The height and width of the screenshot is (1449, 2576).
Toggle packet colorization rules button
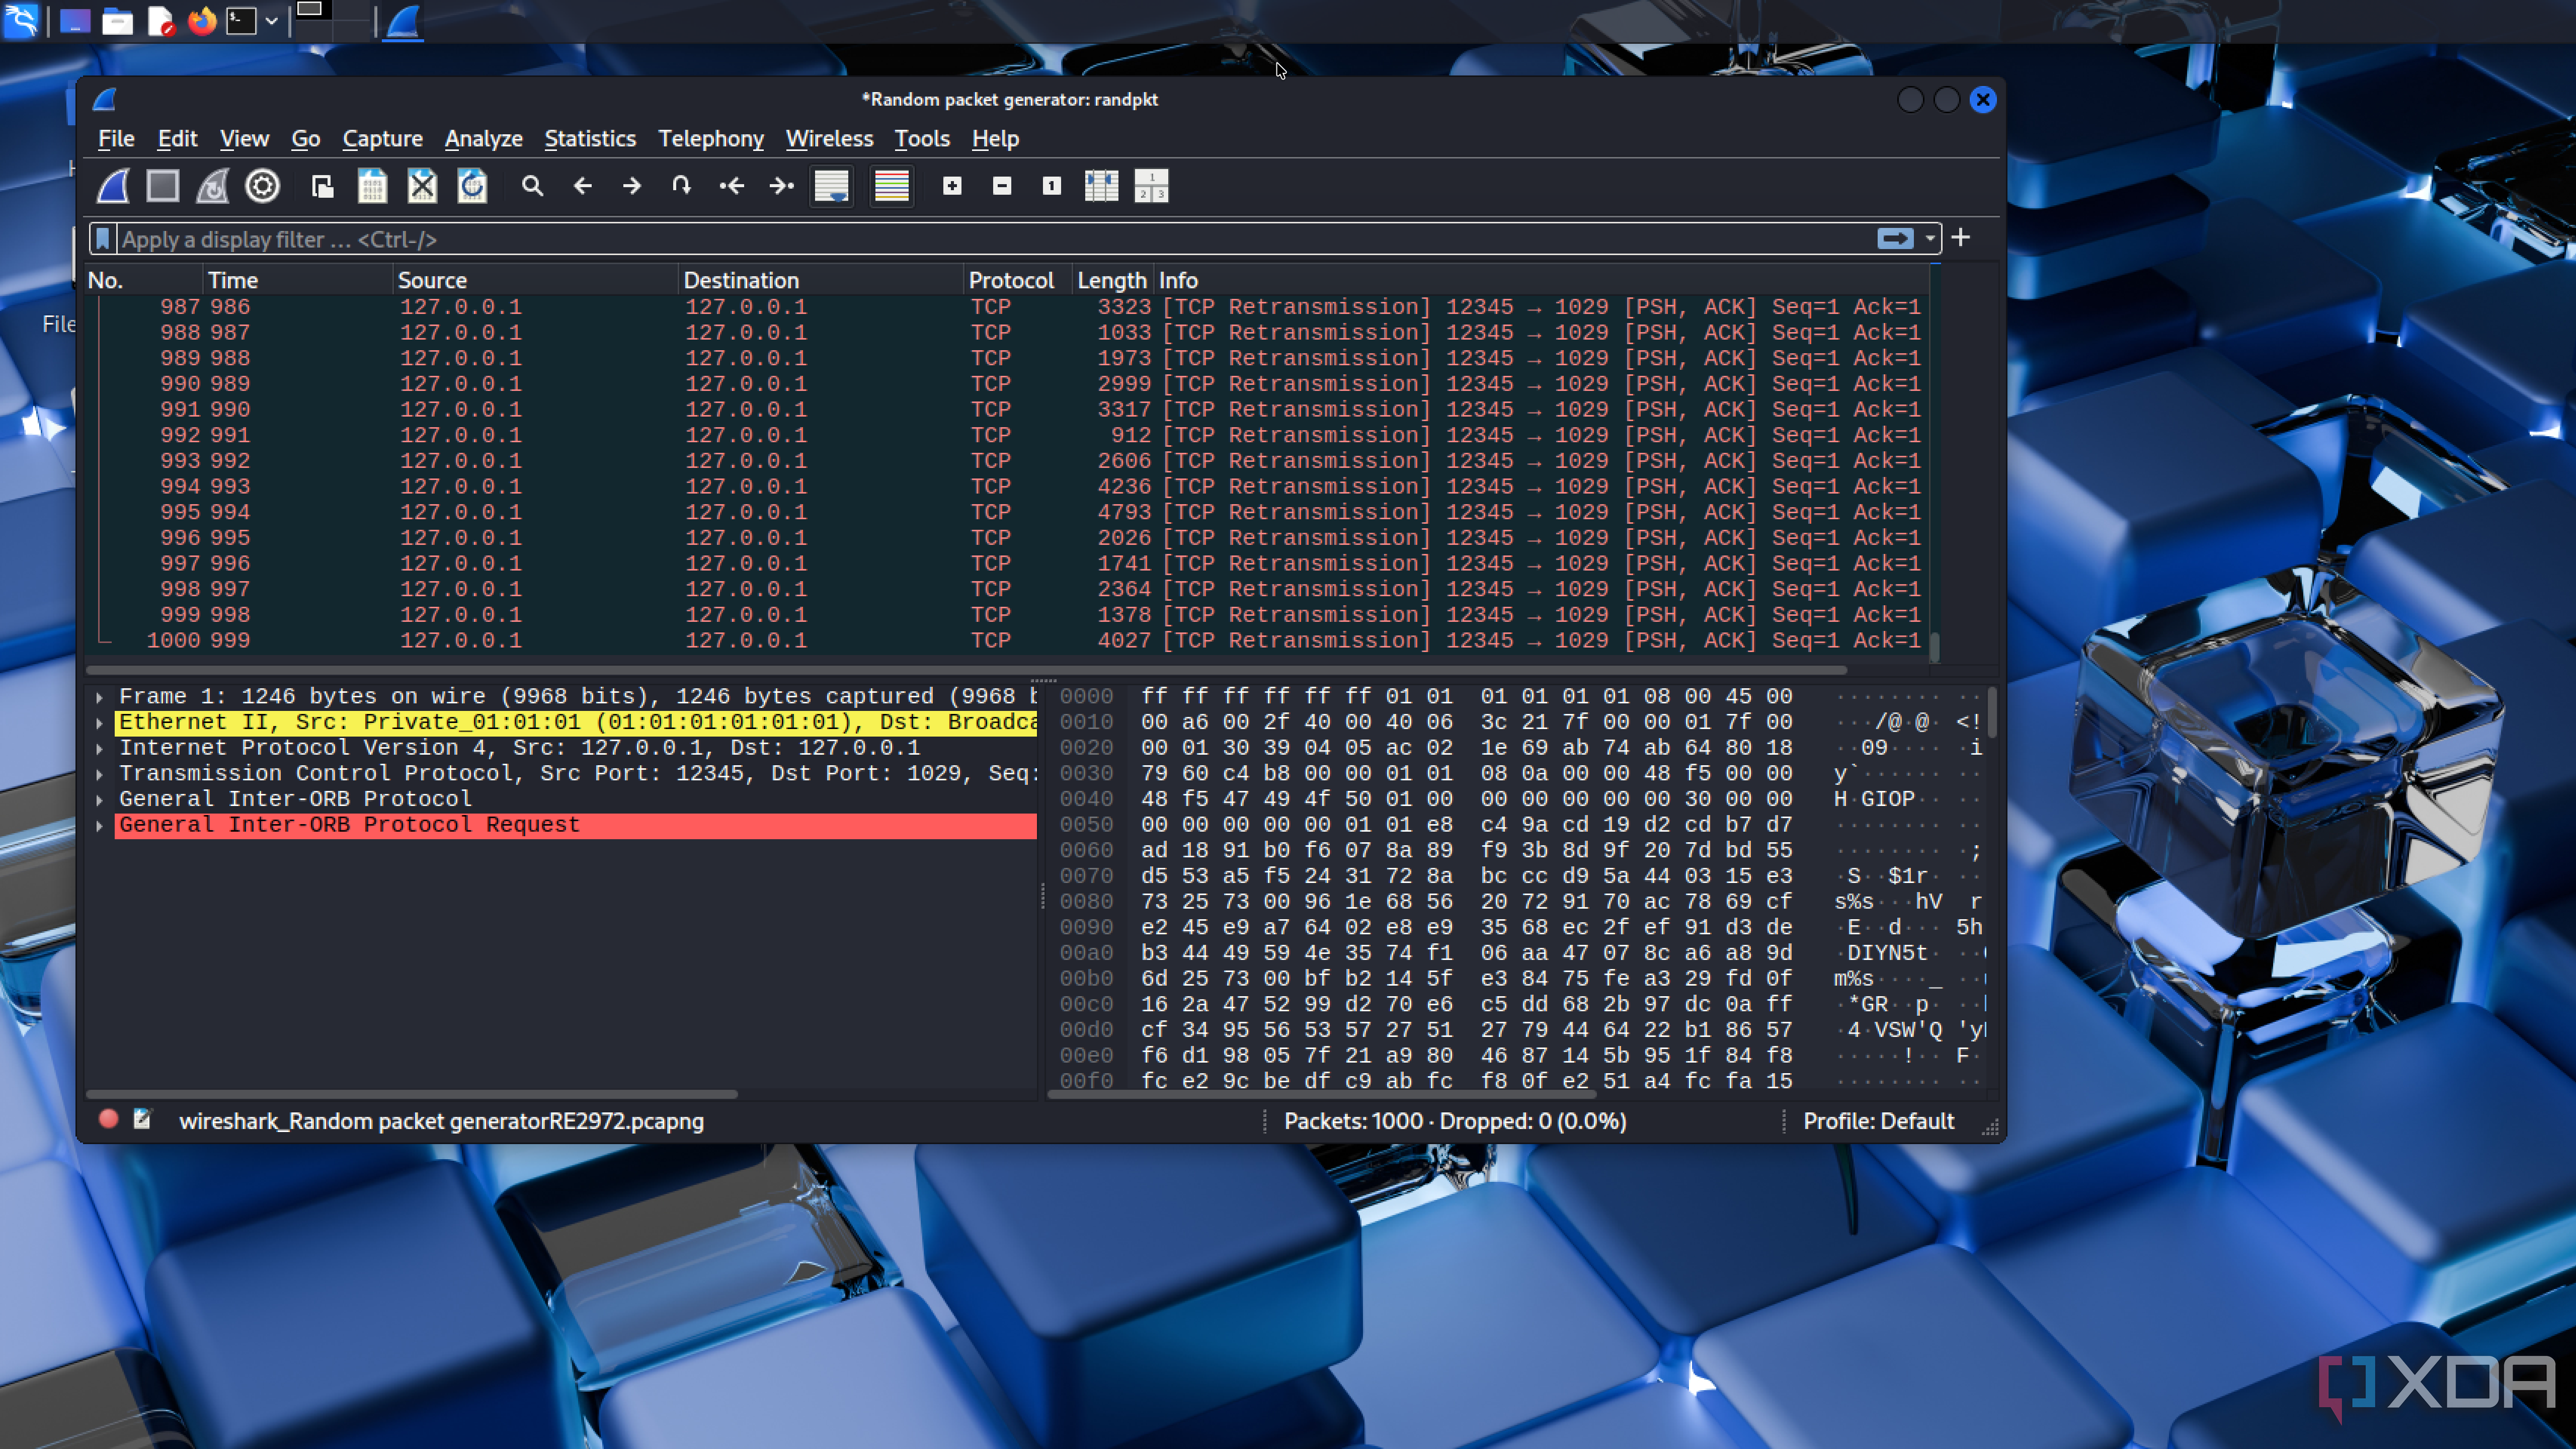[891, 186]
